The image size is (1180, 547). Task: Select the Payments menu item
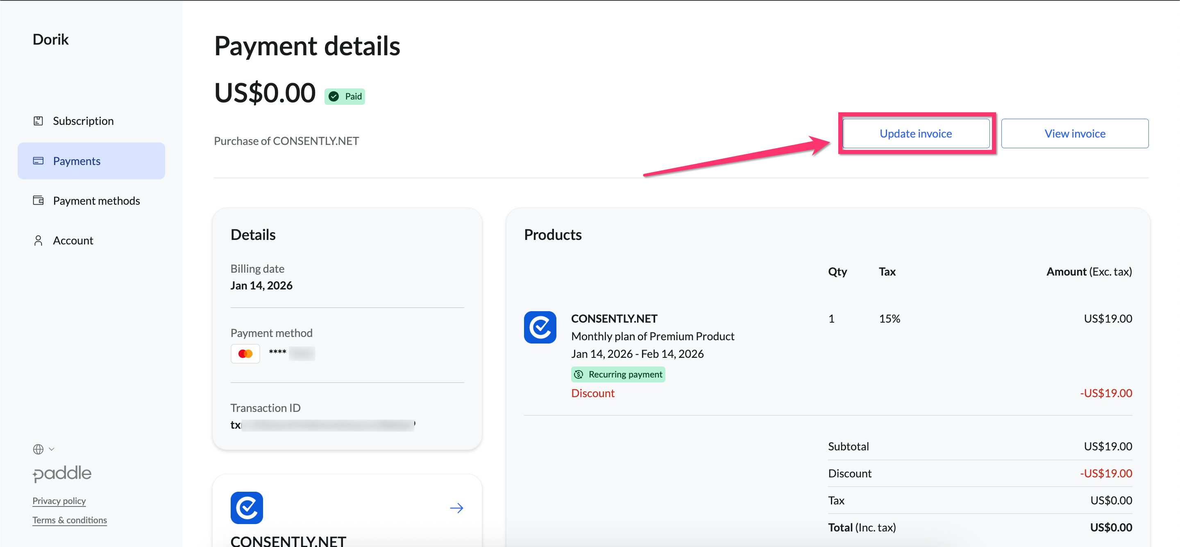pos(77,160)
